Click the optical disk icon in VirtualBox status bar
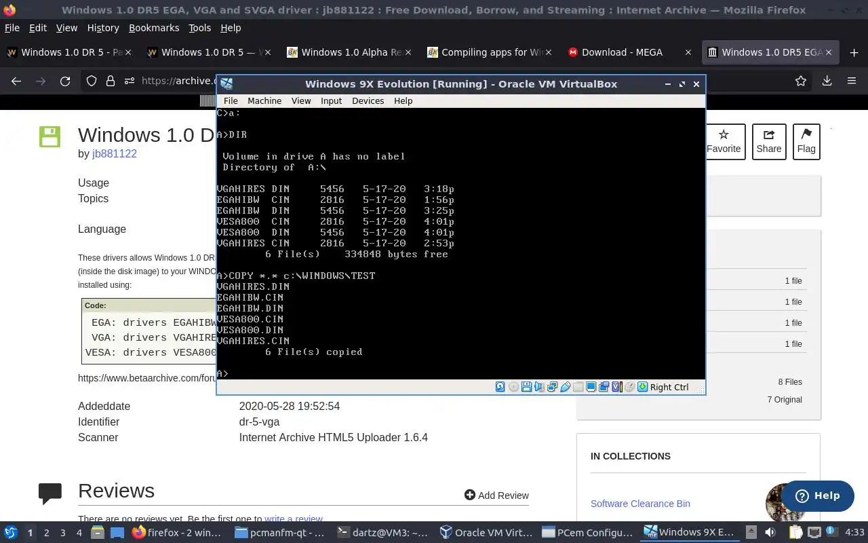 click(513, 387)
